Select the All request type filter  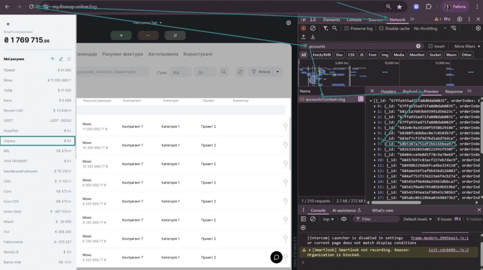coord(303,55)
